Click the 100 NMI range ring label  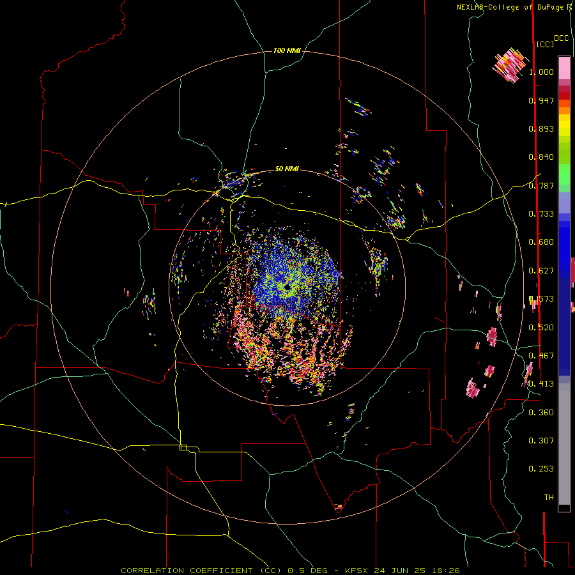287,50
